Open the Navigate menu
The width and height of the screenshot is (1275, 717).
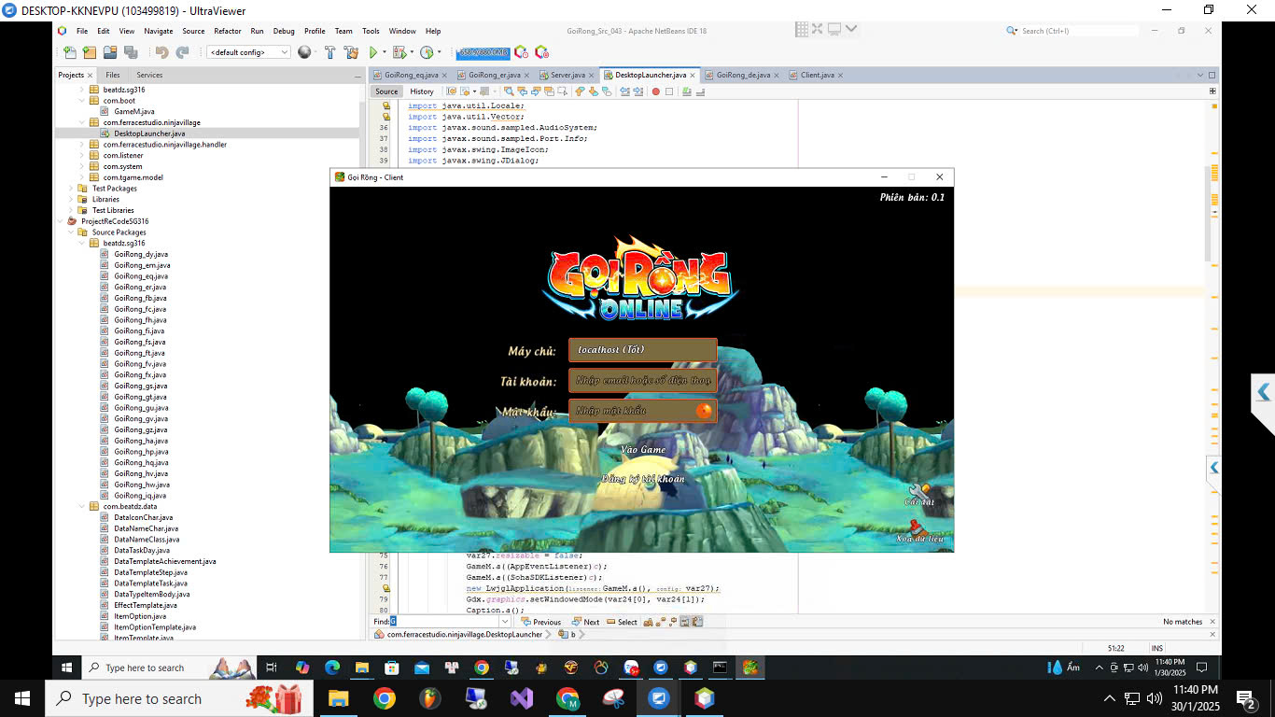(158, 31)
